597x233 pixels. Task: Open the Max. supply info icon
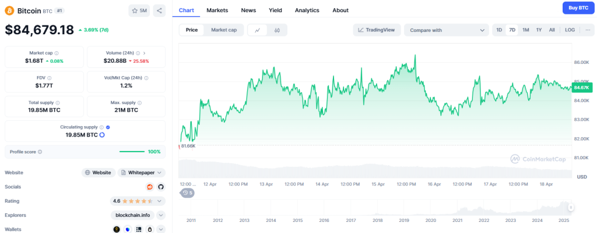click(x=139, y=103)
